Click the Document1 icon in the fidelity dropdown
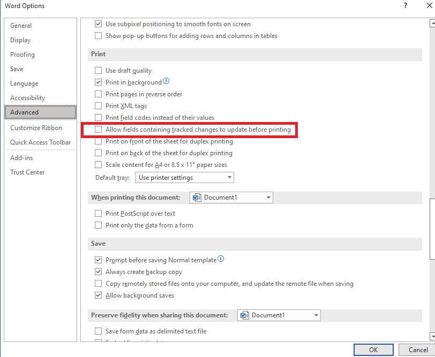Viewport: 435px width, 357px height. (245, 315)
